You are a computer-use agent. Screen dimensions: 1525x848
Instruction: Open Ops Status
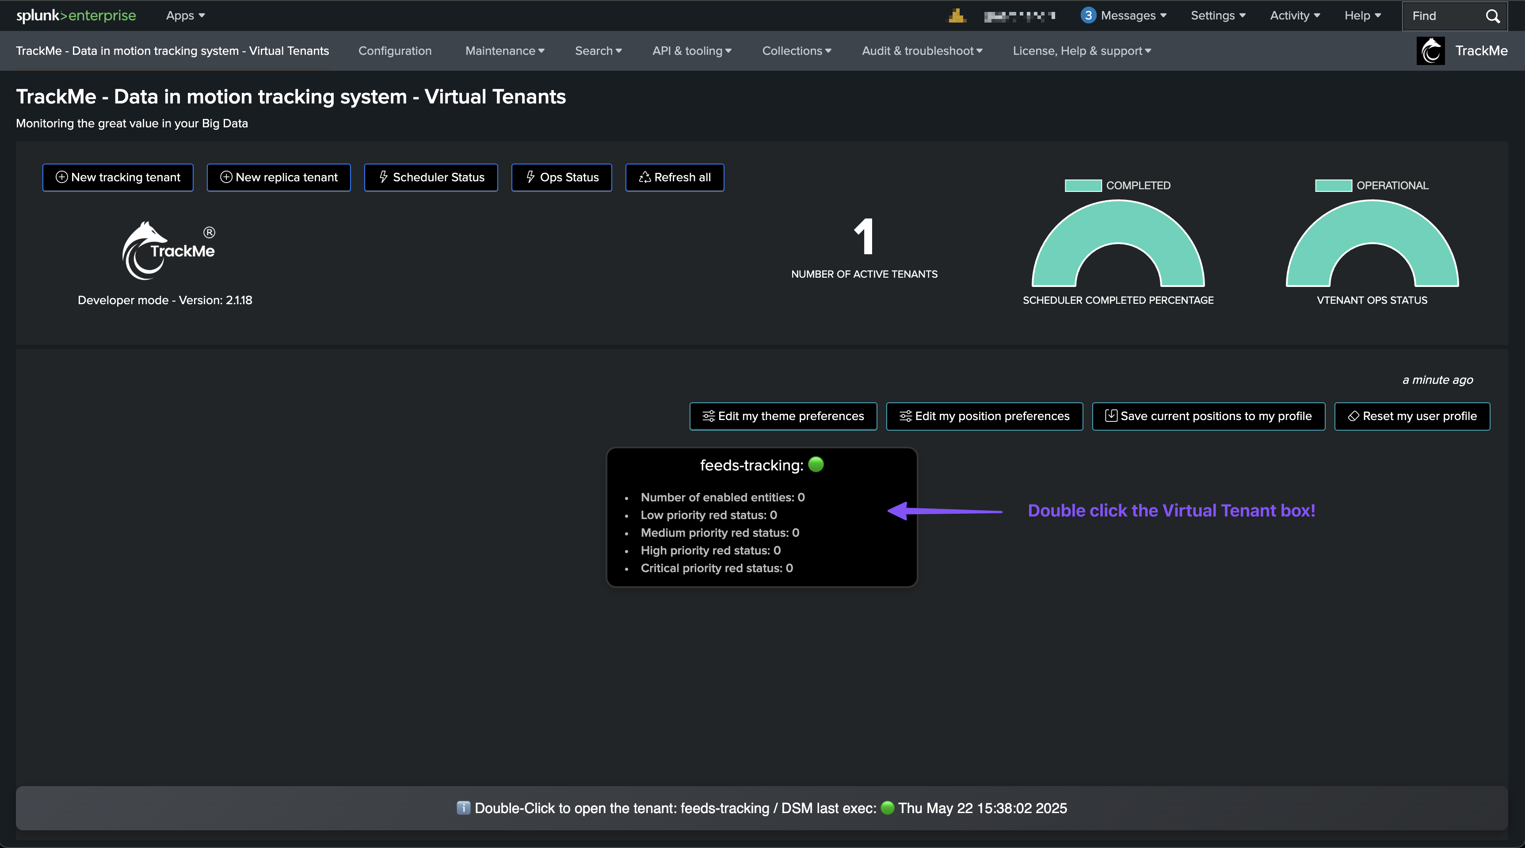coord(561,177)
